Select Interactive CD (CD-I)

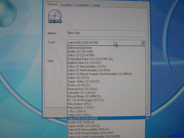[106, 89]
